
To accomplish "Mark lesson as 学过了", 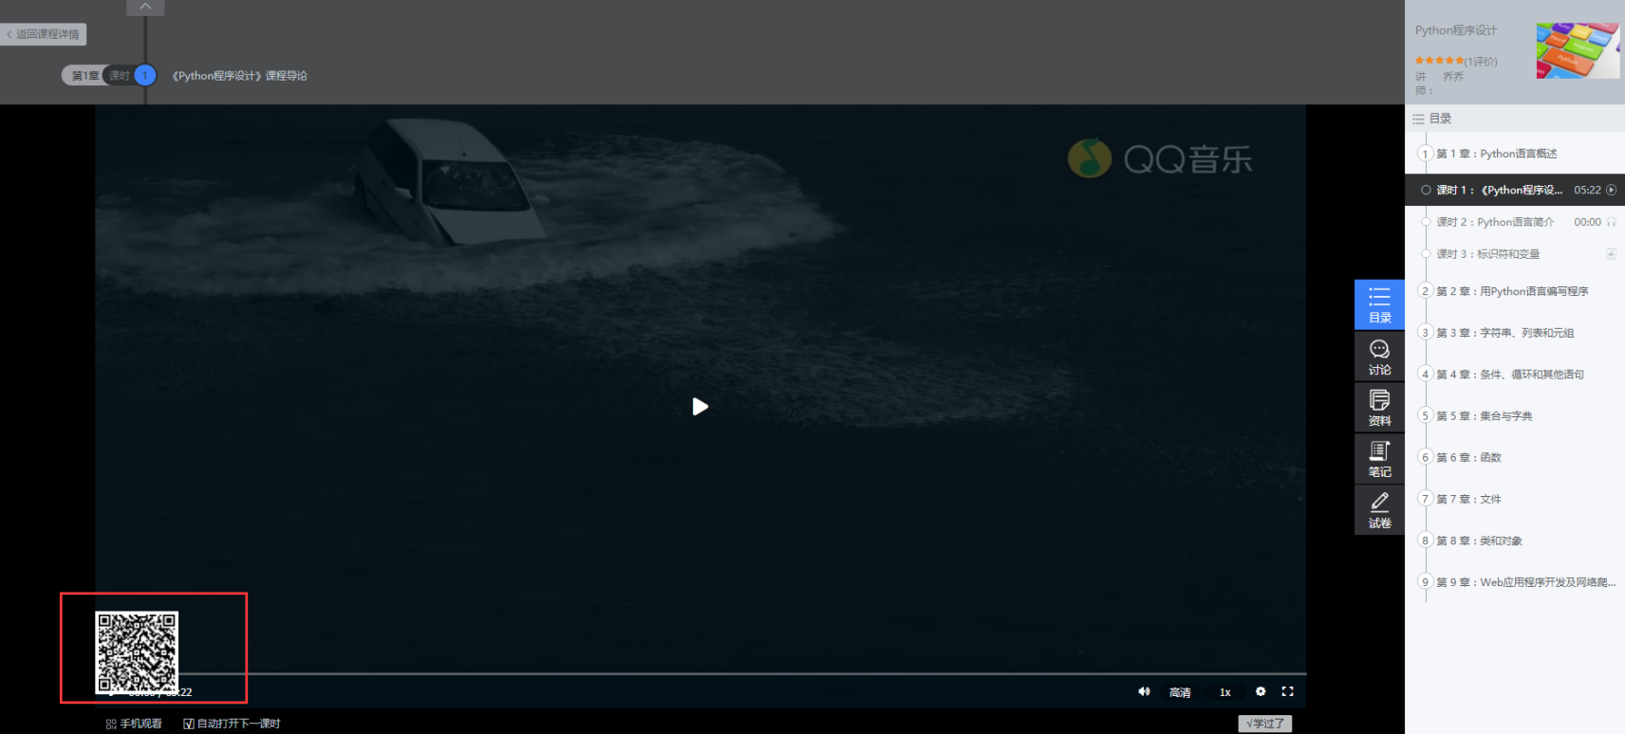I will [x=1265, y=724].
